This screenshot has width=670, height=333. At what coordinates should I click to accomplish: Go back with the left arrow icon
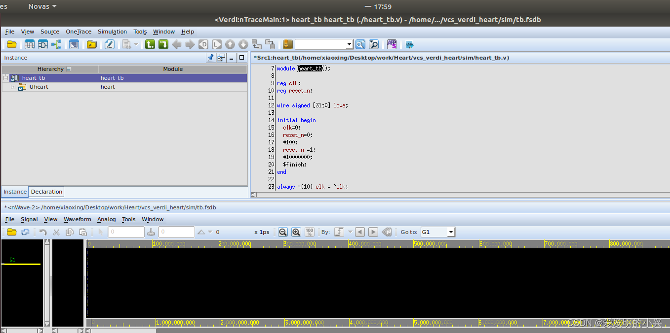177,45
